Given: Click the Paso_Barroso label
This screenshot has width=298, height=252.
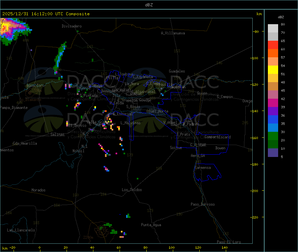Looking at the screenshot, I should coord(203,204).
